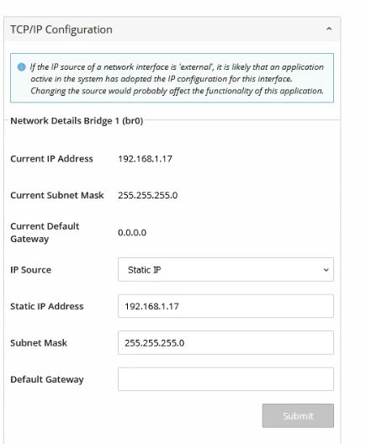This screenshot has width=366, height=444.
Task: Click the blue info icon in notice
Action: pos(22,67)
